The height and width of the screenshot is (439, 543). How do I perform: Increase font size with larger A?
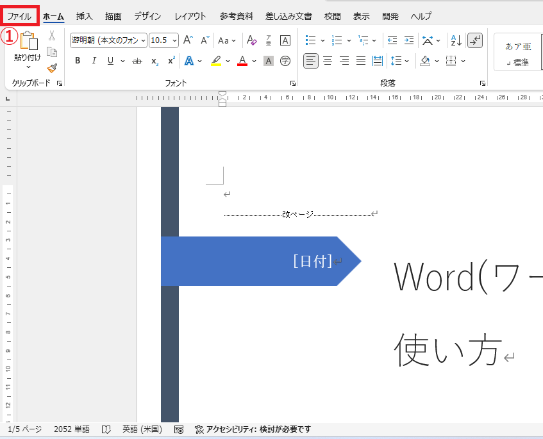point(188,40)
